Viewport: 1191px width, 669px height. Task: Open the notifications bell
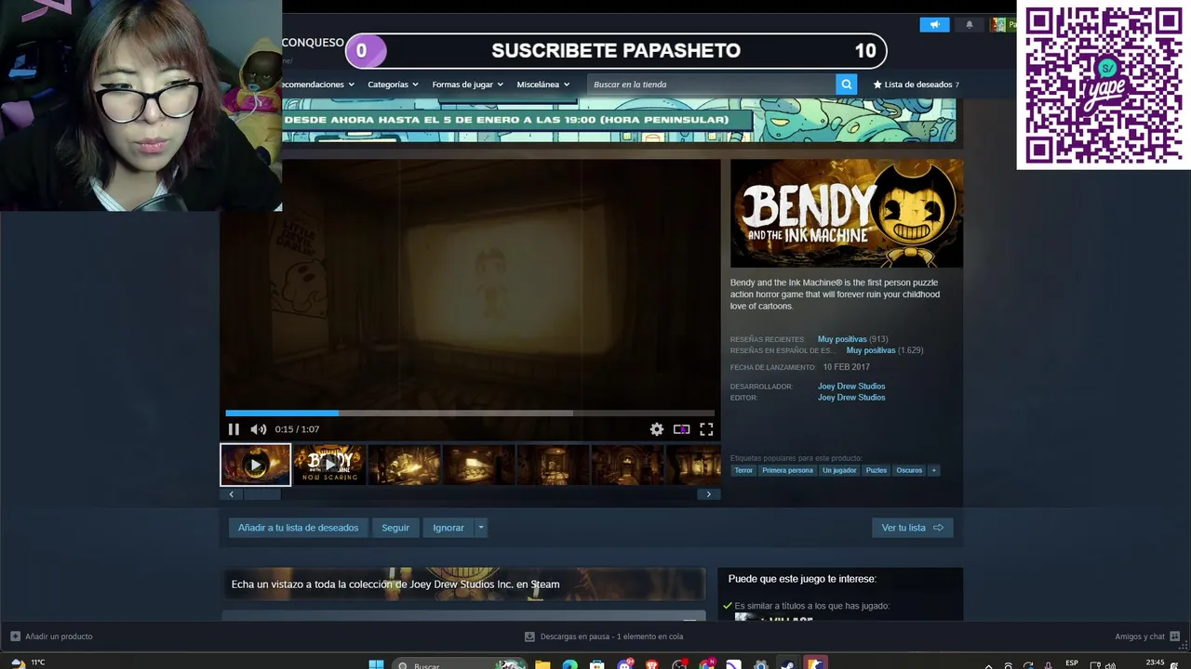969,25
